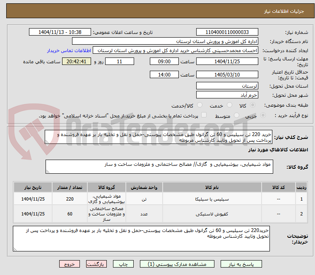This screenshot has height=275, width=315.
Task: Click the اطلاعات کالاهای مورد نیاز heading
Action: (278, 150)
